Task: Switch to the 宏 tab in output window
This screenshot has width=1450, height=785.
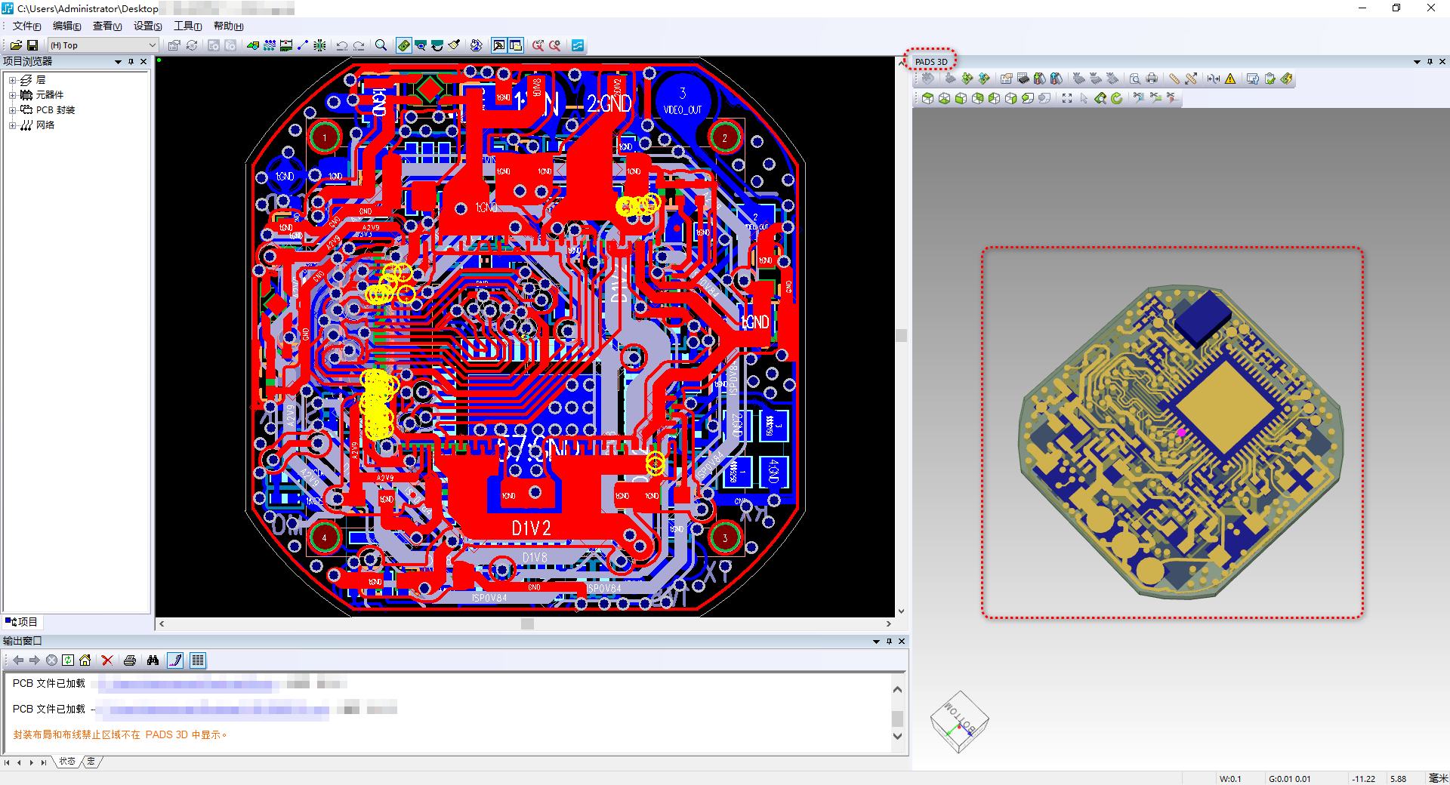Action: click(91, 762)
